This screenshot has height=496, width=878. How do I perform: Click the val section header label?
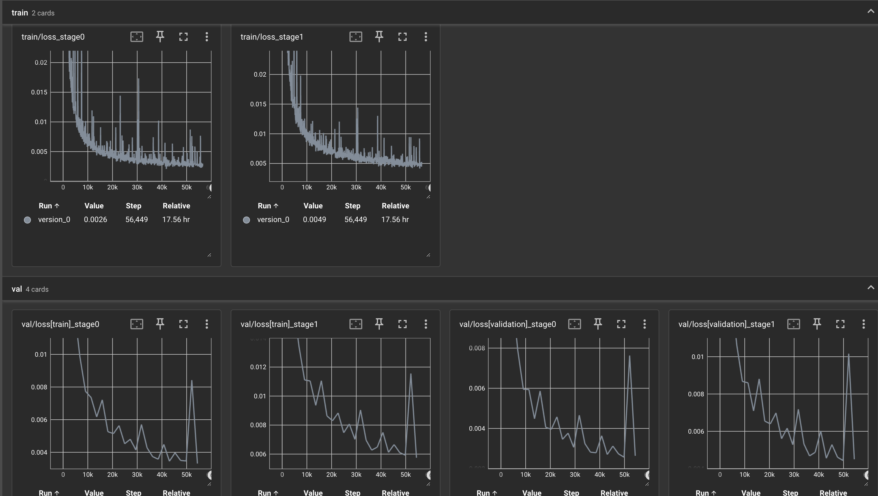click(x=17, y=289)
